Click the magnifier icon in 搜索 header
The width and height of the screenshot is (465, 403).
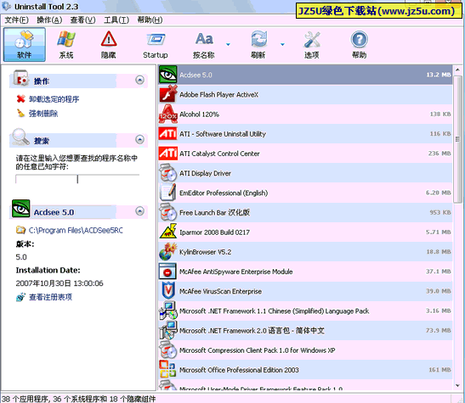pyautogui.click(x=20, y=137)
